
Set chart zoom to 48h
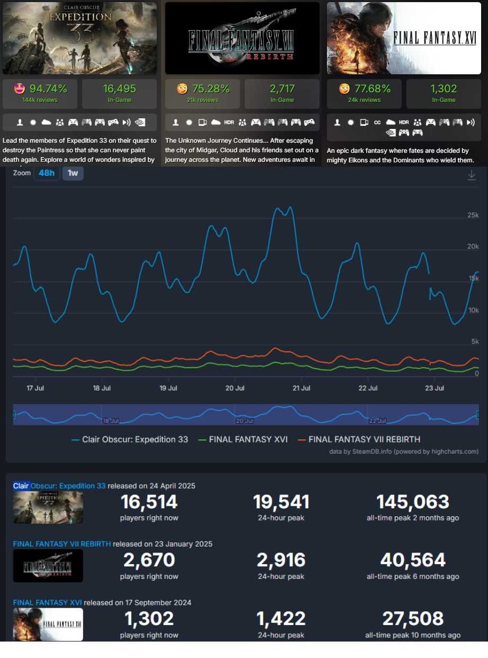[x=47, y=174]
